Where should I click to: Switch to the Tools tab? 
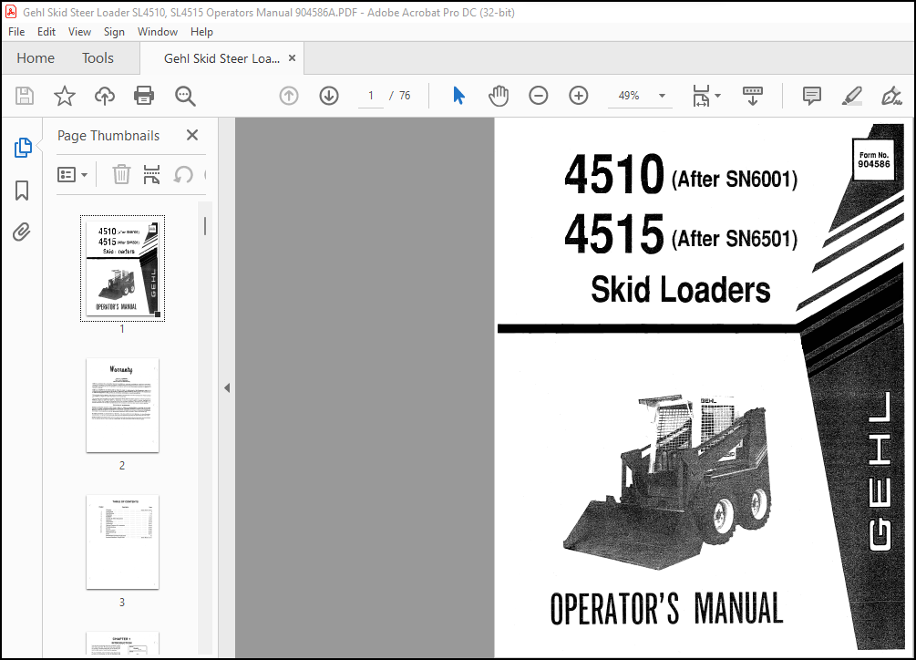[98, 57]
